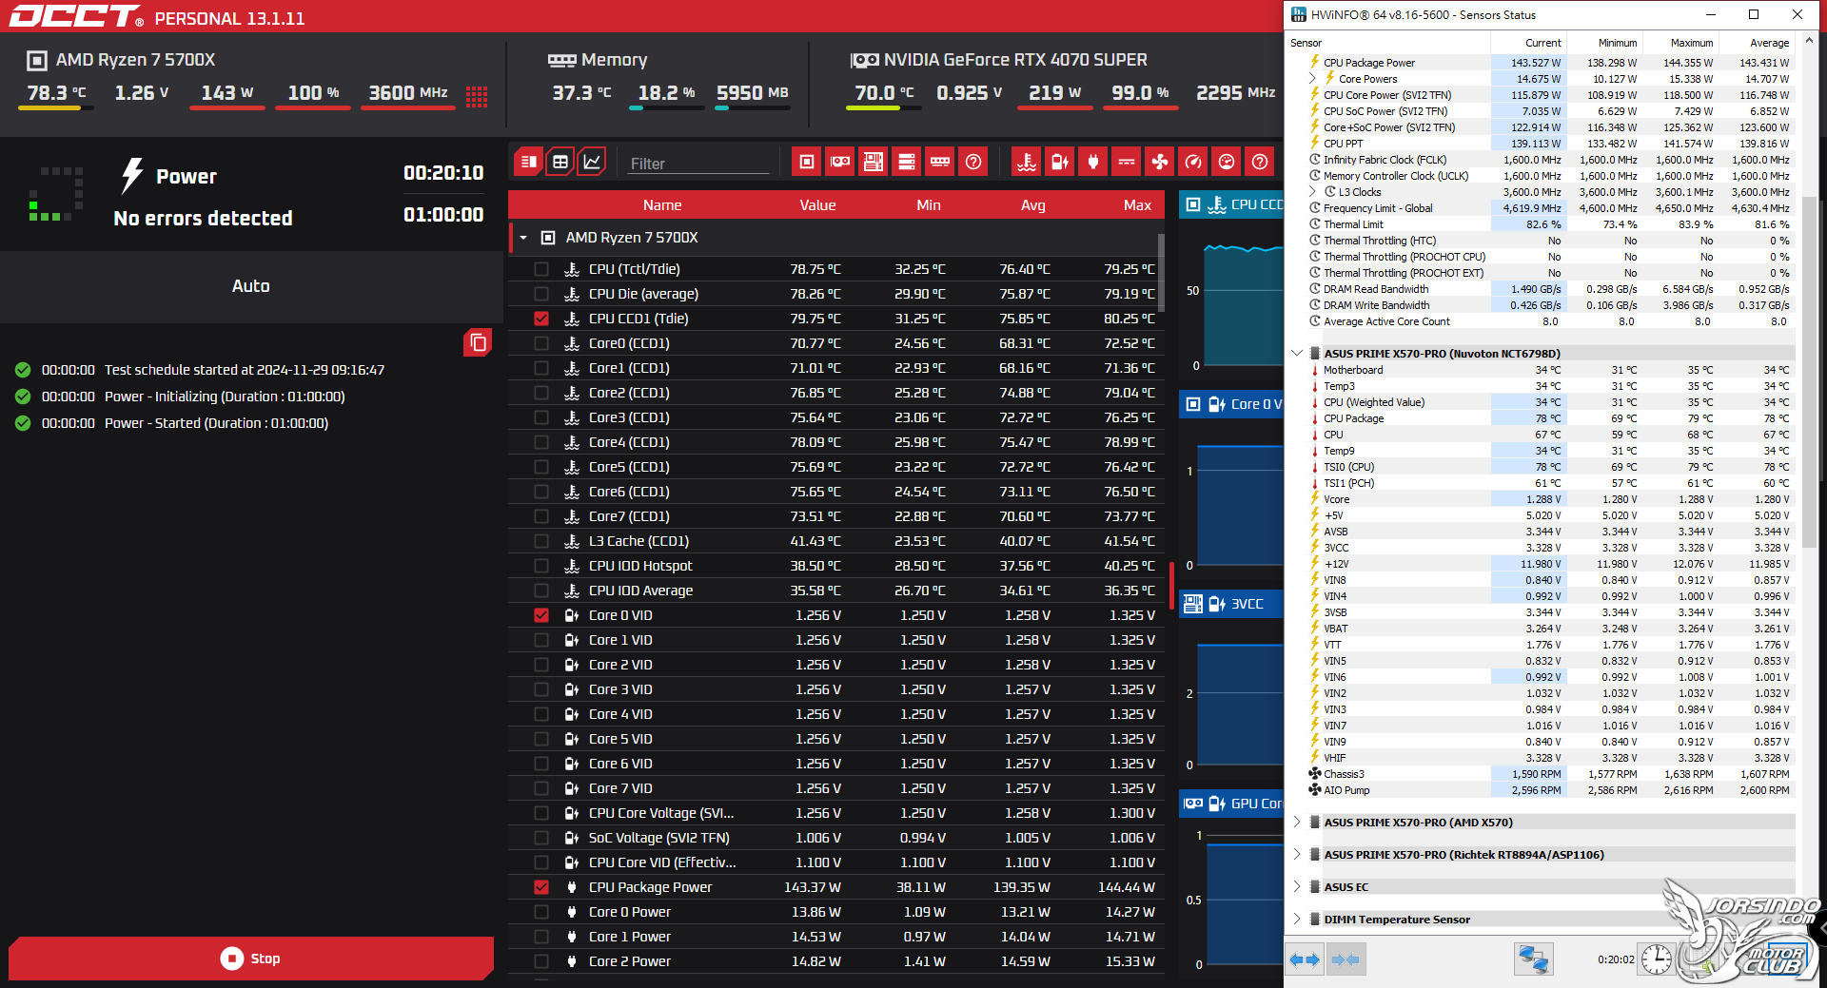Toggle the graphics card sensor filter icon

click(840, 162)
